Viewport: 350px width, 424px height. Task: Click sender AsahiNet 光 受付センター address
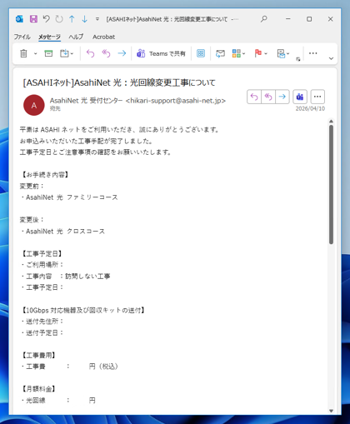click(x=137, y=101)
